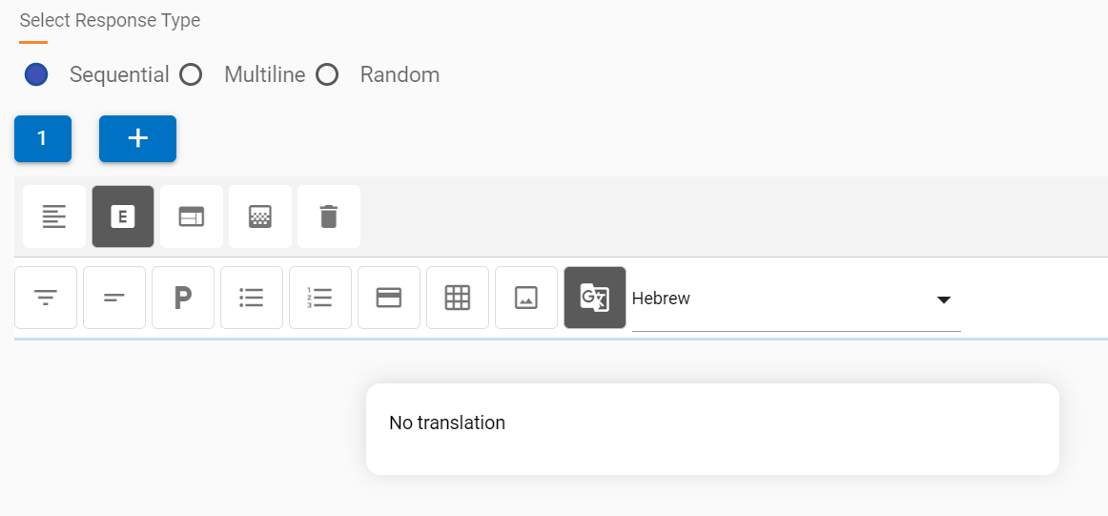Add a new response with plus button
This screenshot has height=516, width=1108.
137,139
